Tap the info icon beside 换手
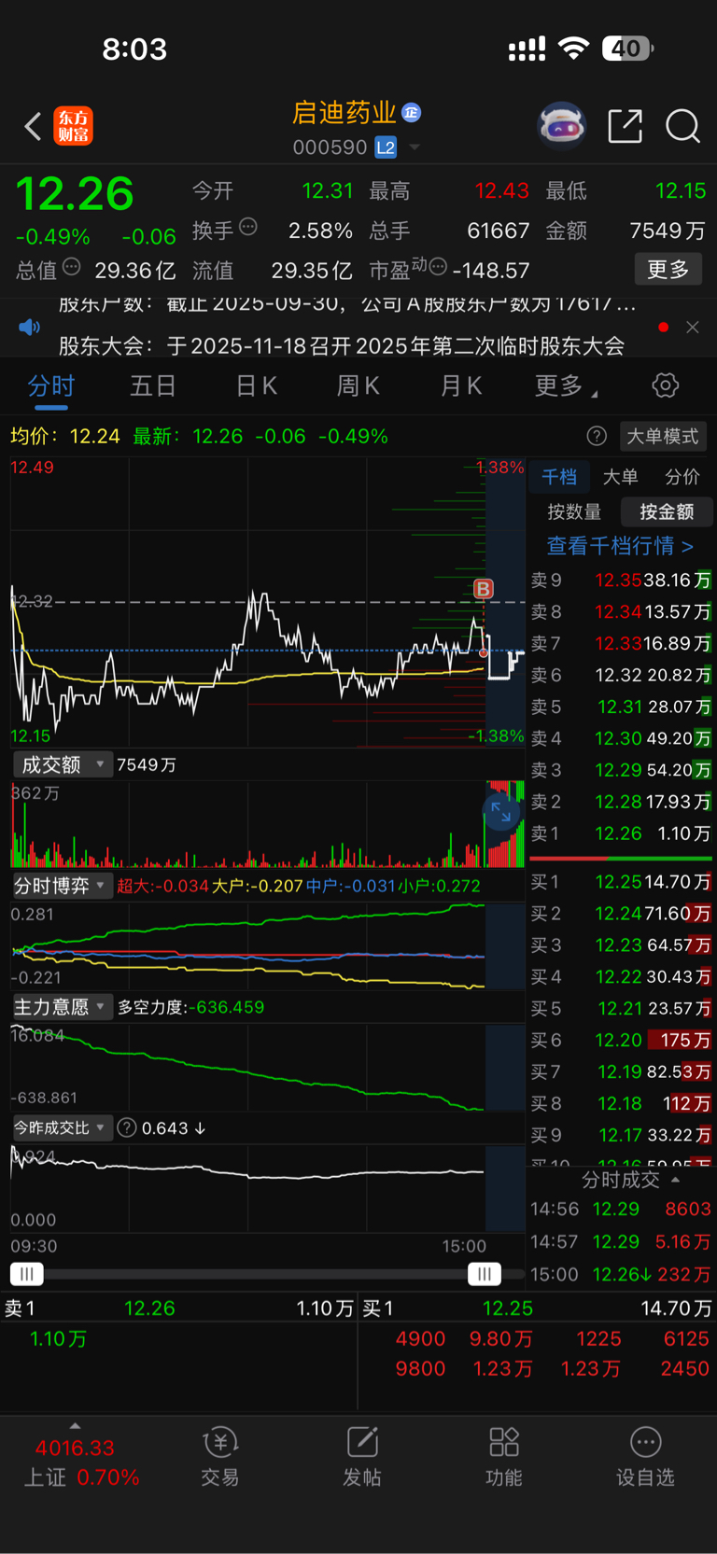This screenshot has height=1554, width=717. [248, 226]
